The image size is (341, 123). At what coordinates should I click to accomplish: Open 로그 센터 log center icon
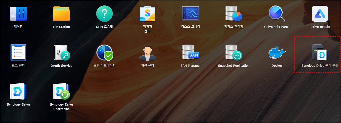pyautogui.click(x=18, y=53)
